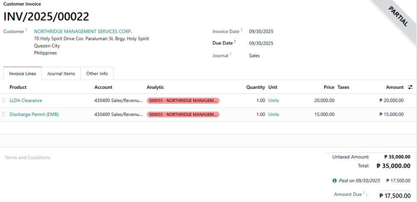Viewport: 417px width, 202px height.
Task: Select the Invoice Lines tab
Action: [23, 74]
